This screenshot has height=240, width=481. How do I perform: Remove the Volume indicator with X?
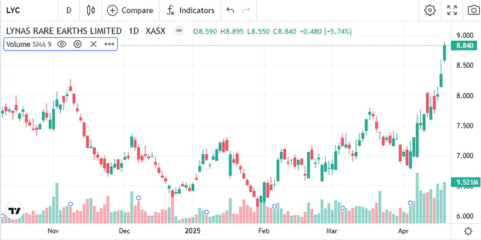(93, 44)
